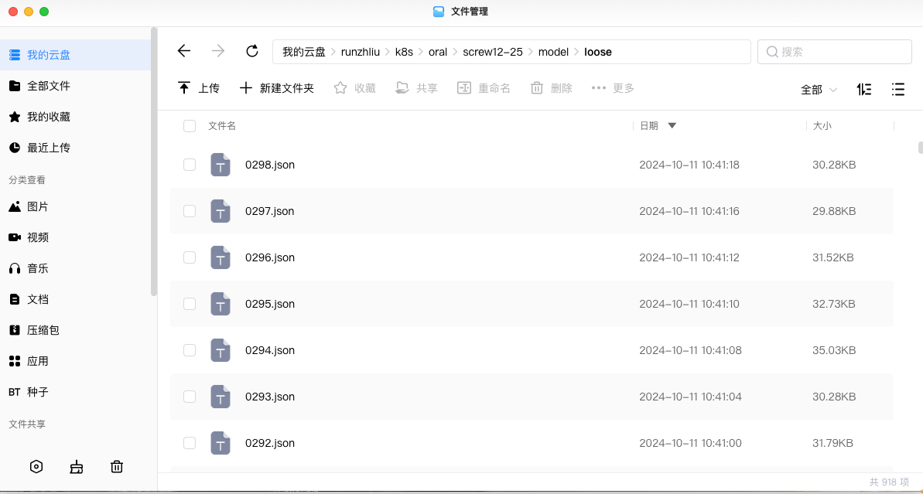This screenshot has width=923, height=494.
Task: Click the file icon of 0294.json
Action: click(x=220, y=350)
